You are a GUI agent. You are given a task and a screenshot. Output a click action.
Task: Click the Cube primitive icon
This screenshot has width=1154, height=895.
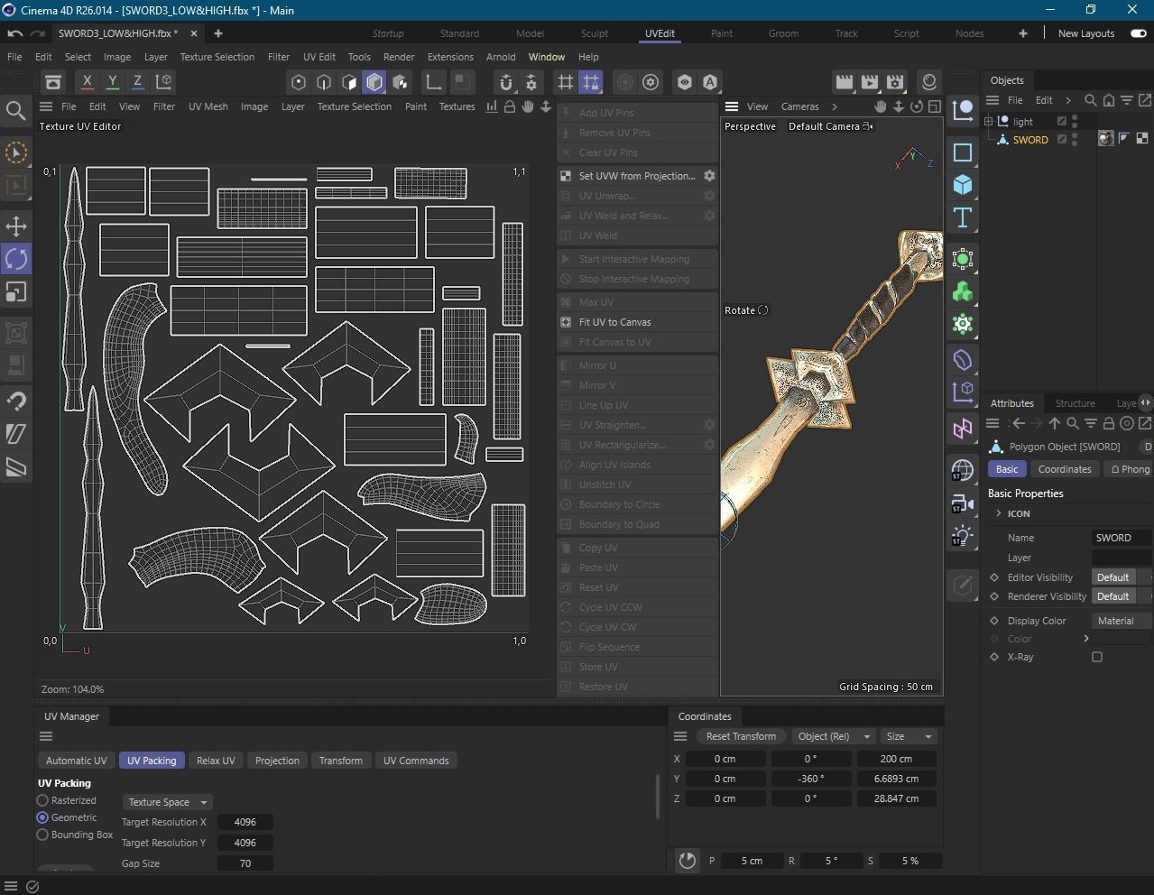[963, 185]
